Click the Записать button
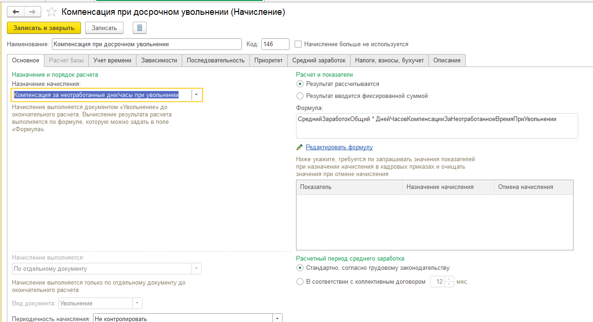This screenshot has height=322, width=593. click(104, 28)
